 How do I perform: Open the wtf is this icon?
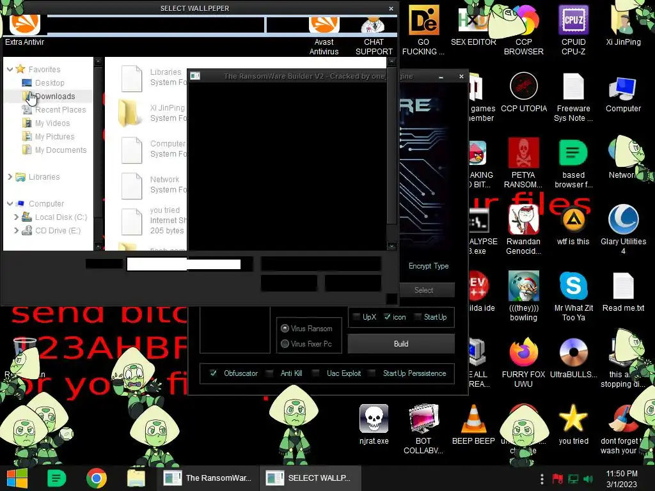[x=573, y=225]
